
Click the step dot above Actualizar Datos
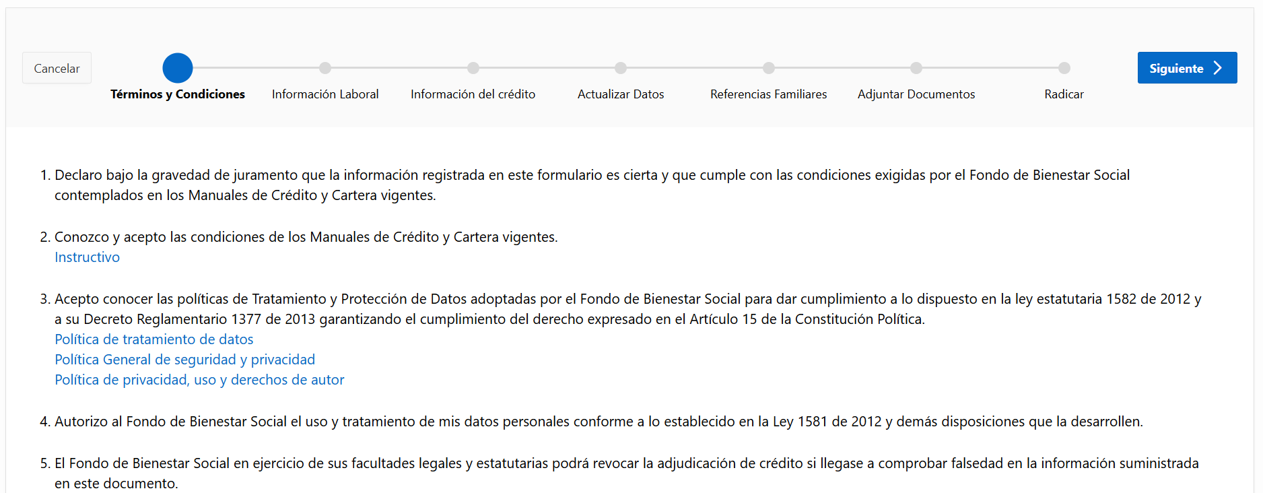621,68
